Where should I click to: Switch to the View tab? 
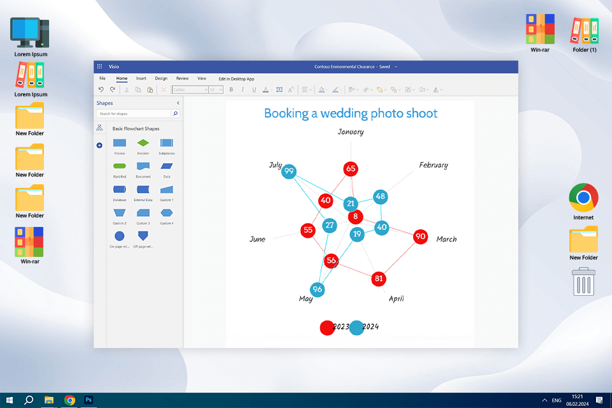coord(202,78)
